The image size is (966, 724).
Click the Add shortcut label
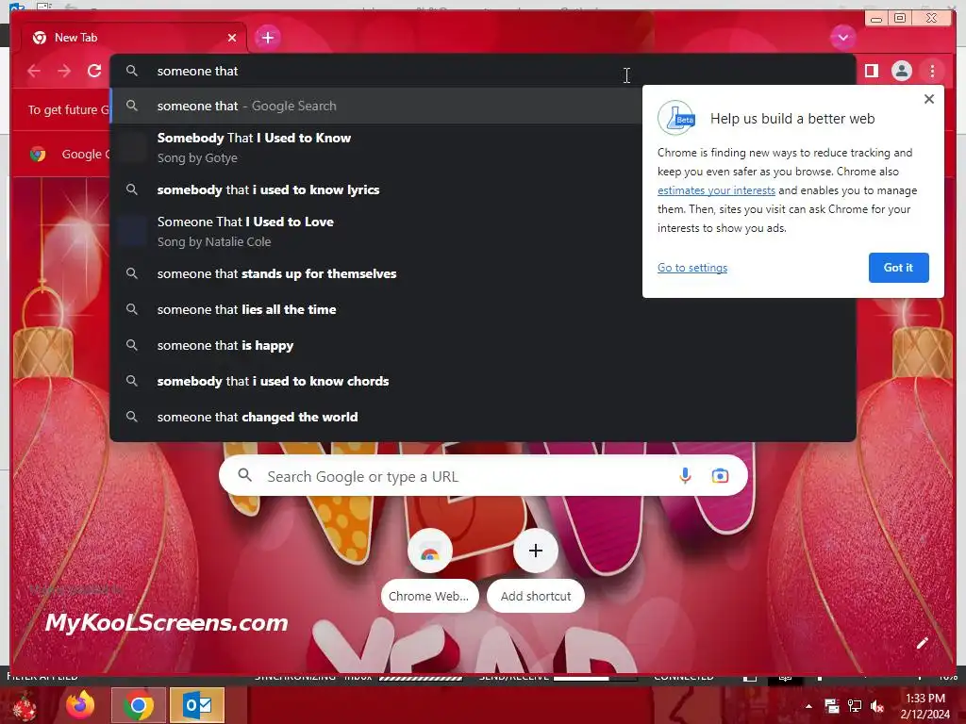[x=536, y=596]
